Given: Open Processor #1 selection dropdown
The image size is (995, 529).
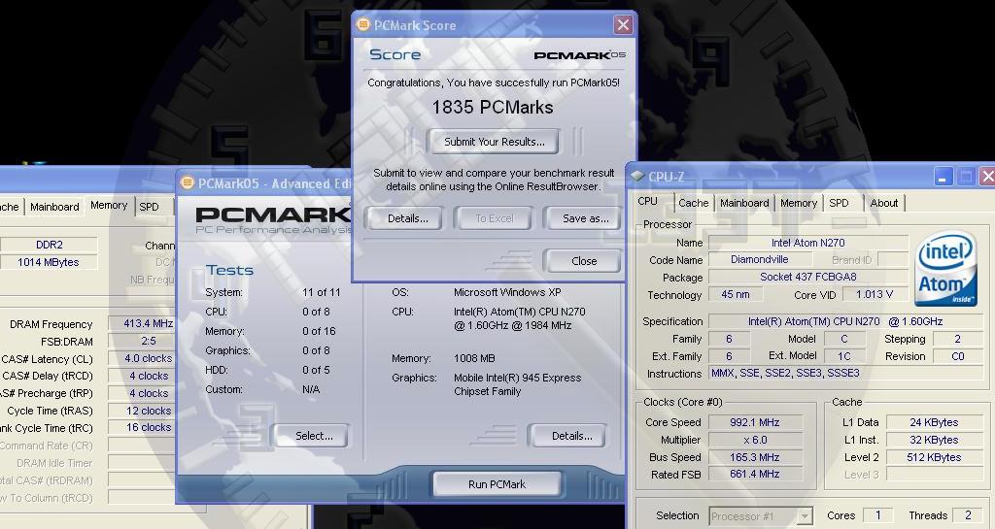Looking at the screenshot, I should pyautogui.click(x=761, y=516).
